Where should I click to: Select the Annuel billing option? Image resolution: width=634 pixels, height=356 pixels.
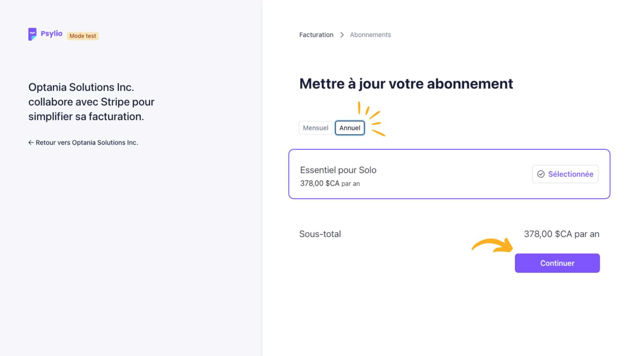point(350,128)
